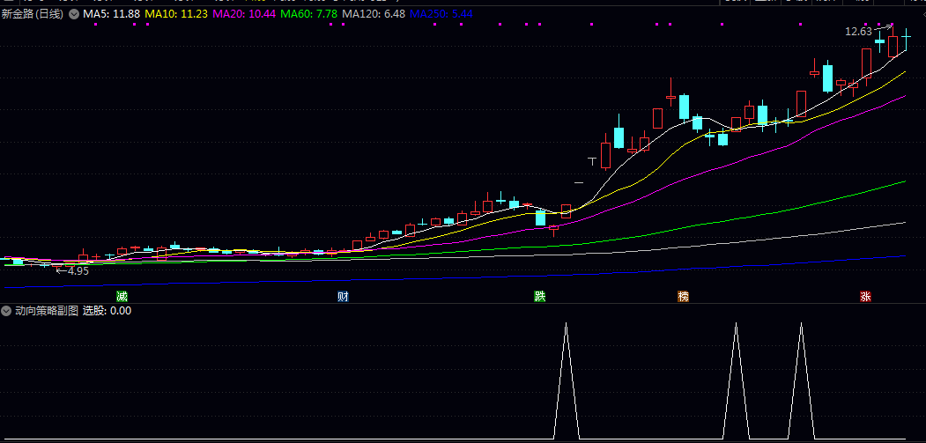Screen dimensions: 926x443
Task: Click the orange 榜 event marker
Action: pyautogui.click(x=684, y=297)
